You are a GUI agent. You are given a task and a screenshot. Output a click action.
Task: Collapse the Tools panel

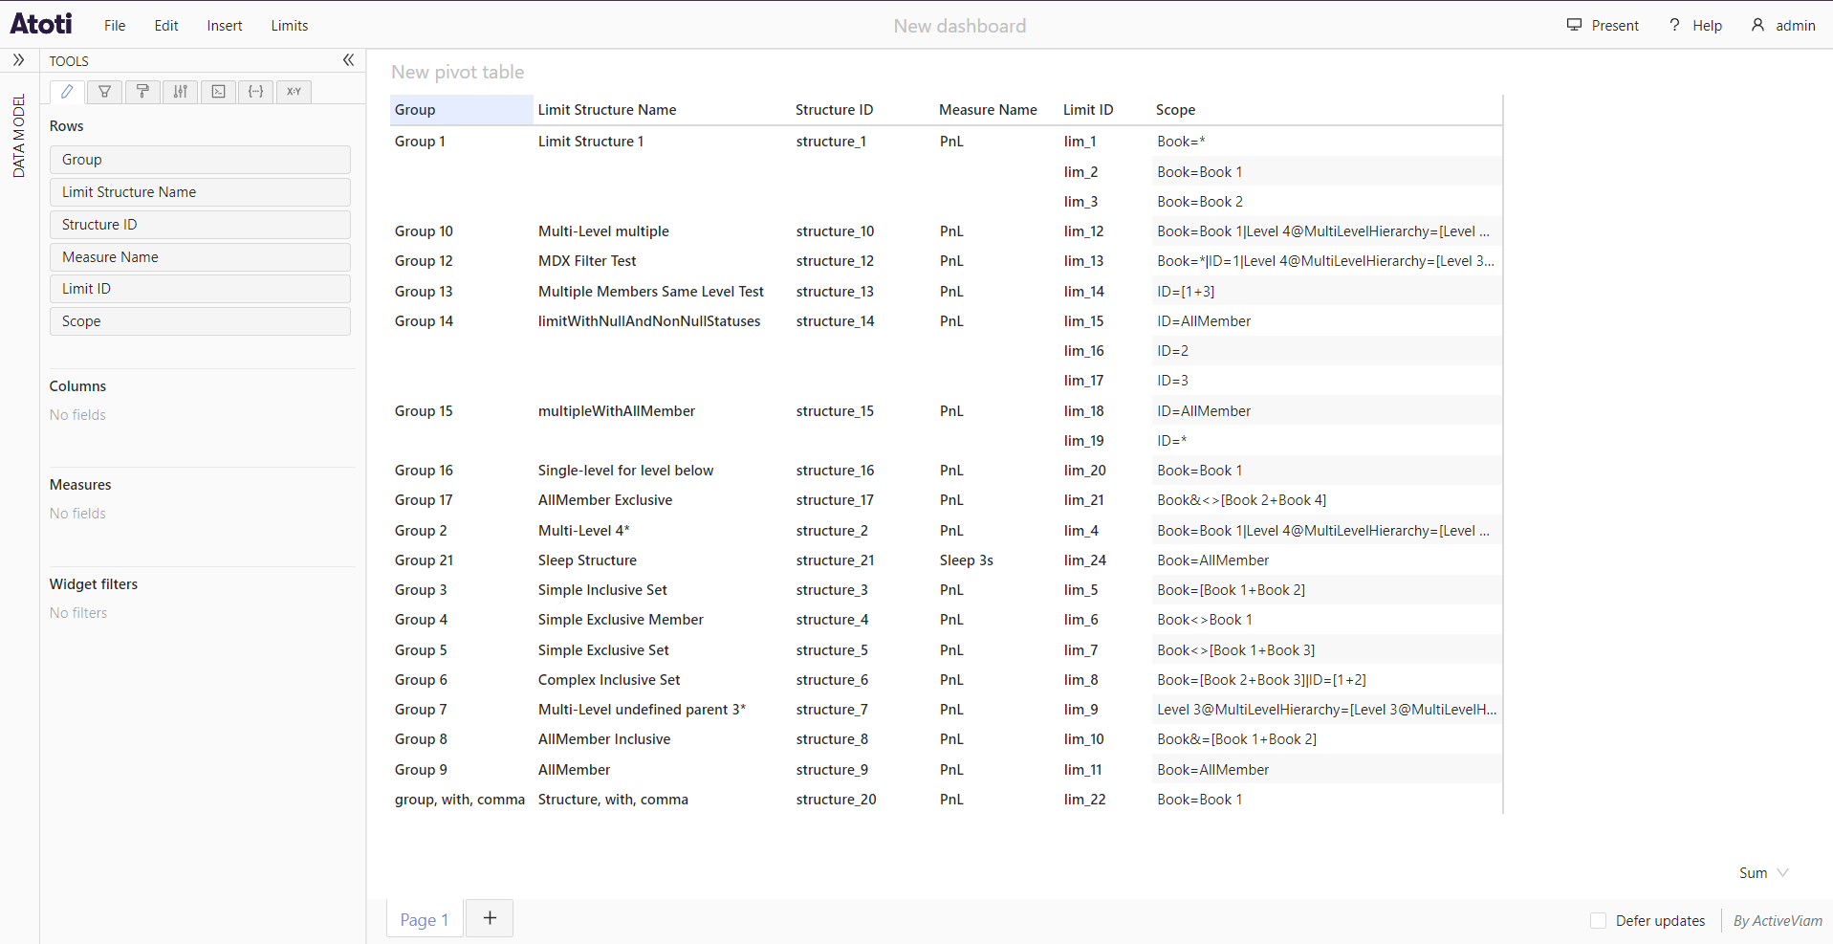pos(349,60)
